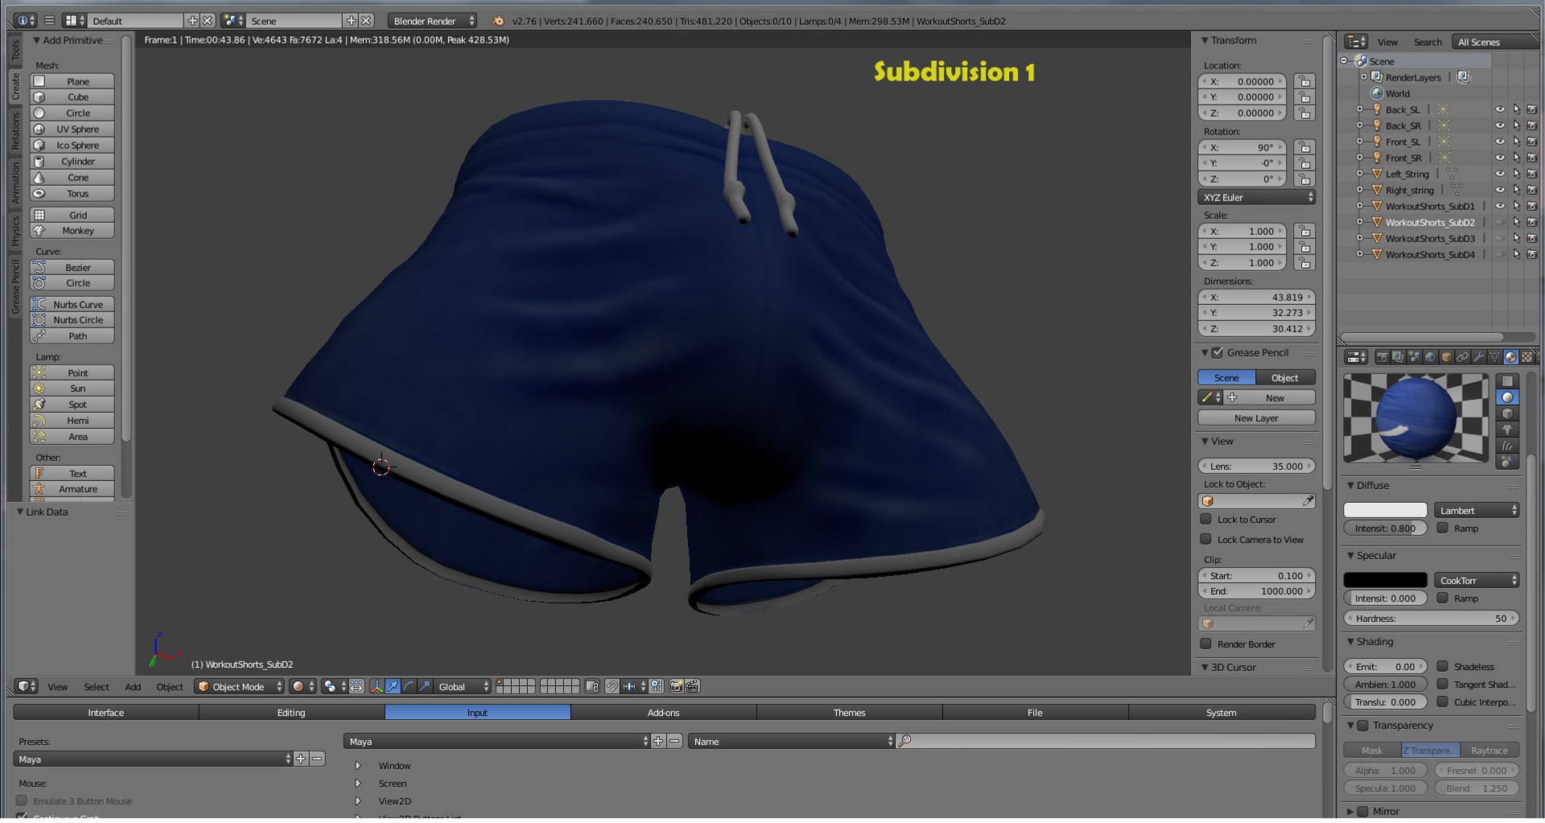Open the XYZ Euler rotation mode dropdown
Viewport: 1545px width, 823px height.
[x=1257, y=198]
